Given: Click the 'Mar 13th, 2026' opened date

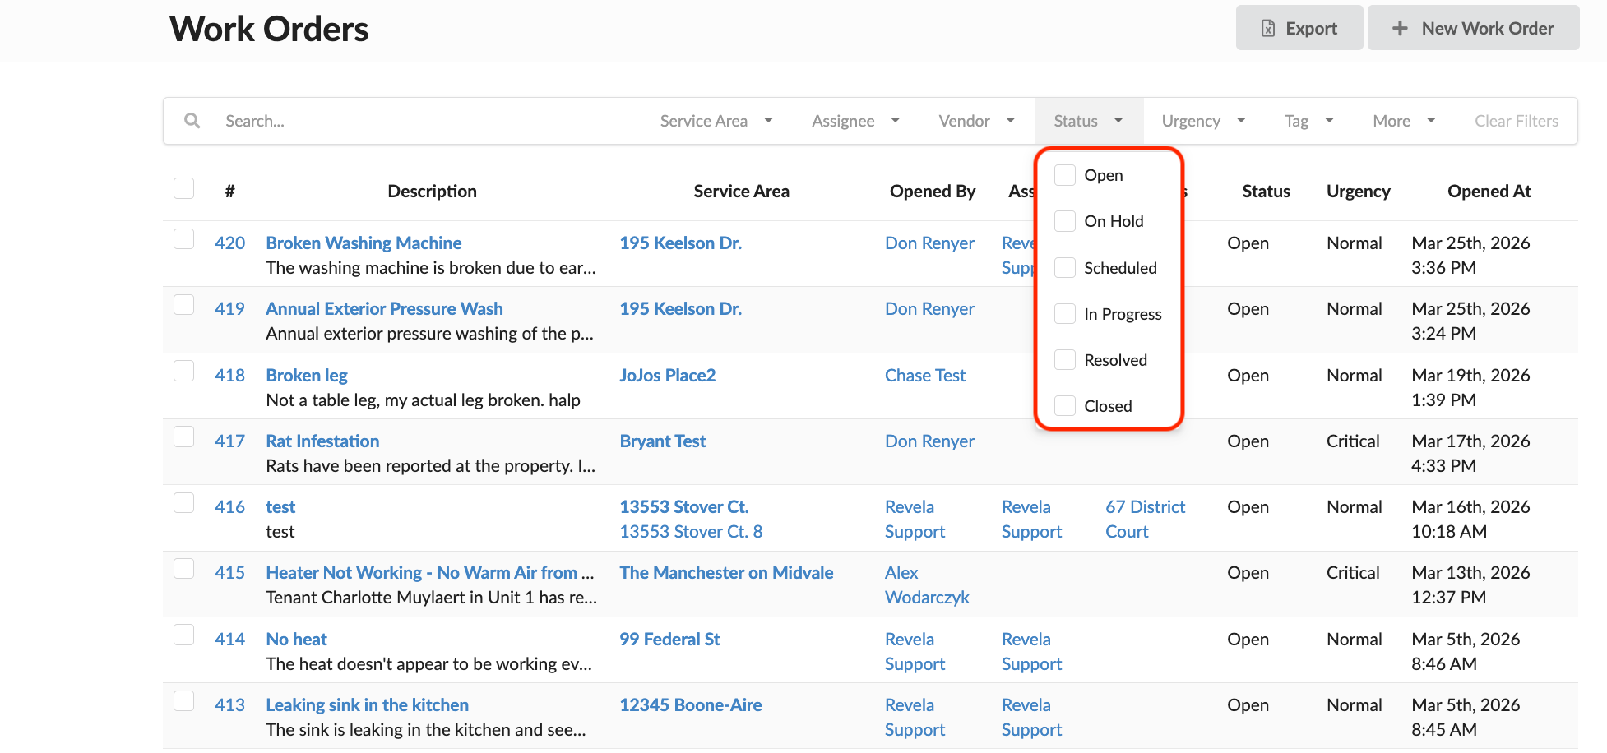Looking at the screenshot, I should pyautogui.click(x=1470, y=573).
